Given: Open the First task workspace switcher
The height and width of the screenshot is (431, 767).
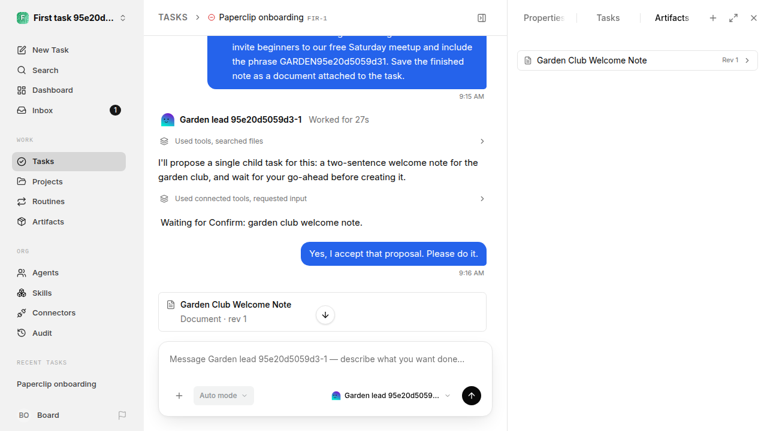Looking at the screenshot, I should coord(71,18).
